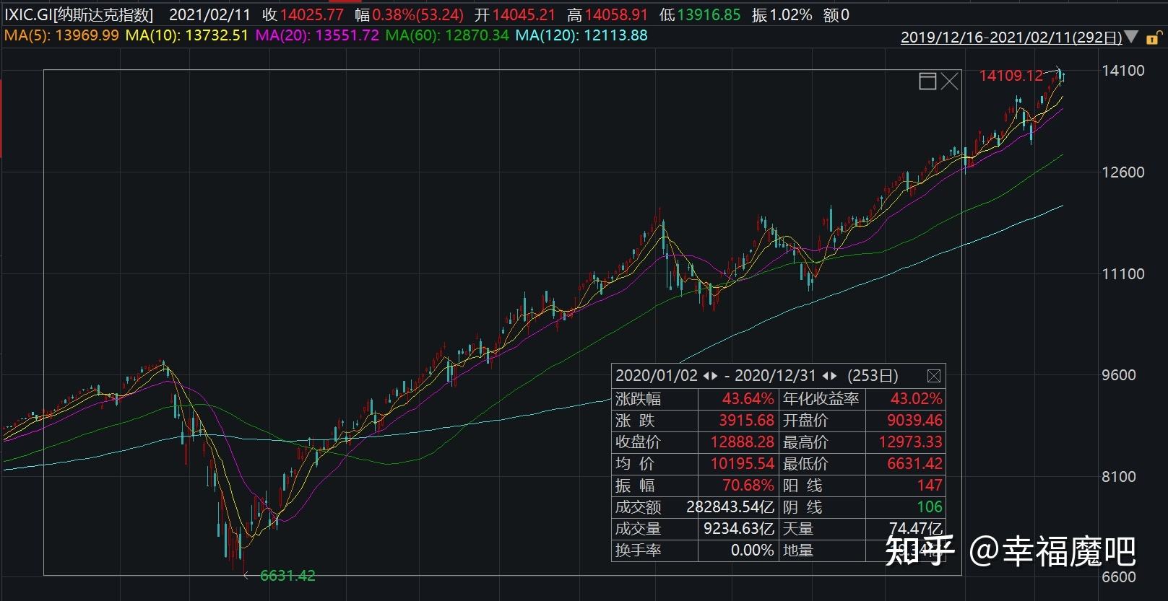Viewport: 1168px width, 601px height.
Task: Click the open price 14045.21 value
Action: coord(524,14)
